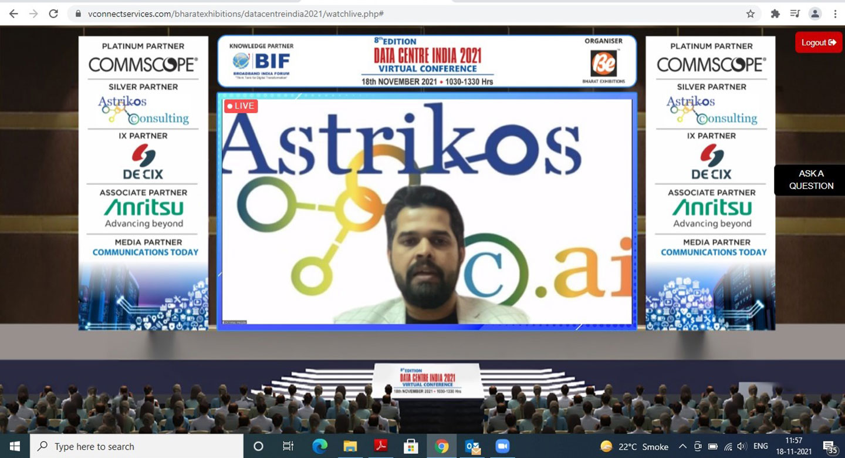
Task: Click the 22°C Smoke weather widget
Action: 634,446
